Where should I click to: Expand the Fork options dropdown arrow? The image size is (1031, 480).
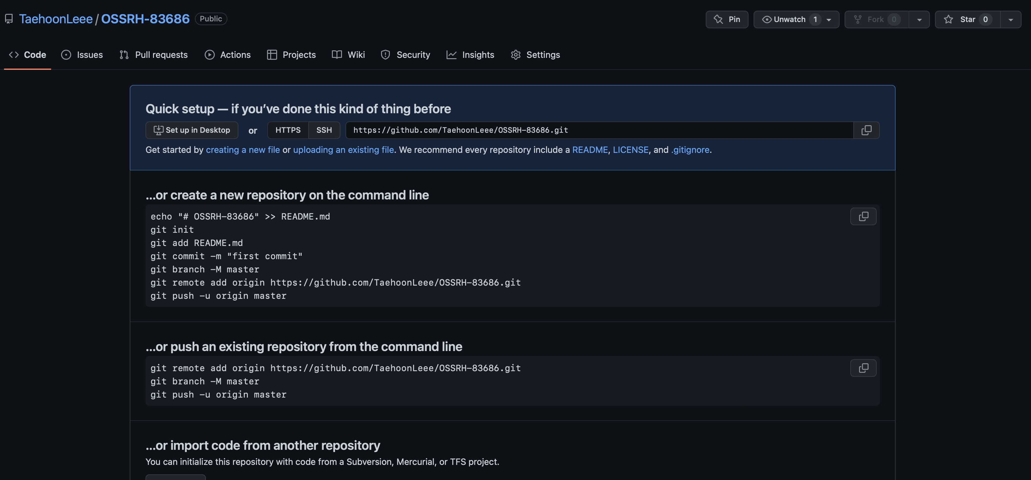coord(919,20)
